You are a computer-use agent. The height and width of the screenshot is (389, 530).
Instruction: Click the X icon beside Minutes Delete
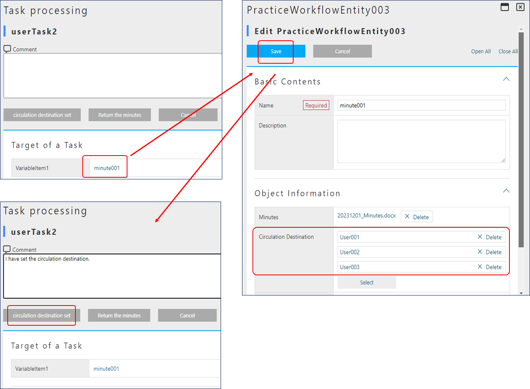pyautogui.click(x=407, y=216)
